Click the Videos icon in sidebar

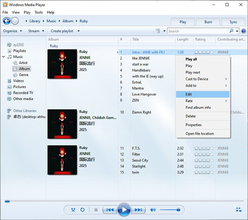pyautogui.click(x=9, y=81)
